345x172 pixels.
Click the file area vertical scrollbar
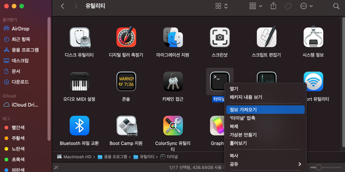pos(343,81)
